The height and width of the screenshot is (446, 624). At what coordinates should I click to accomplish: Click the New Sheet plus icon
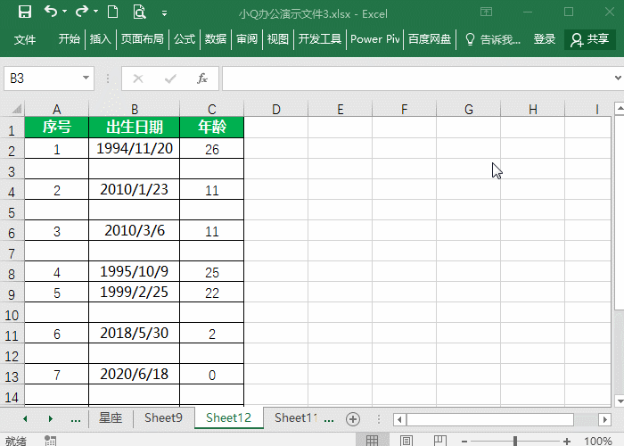click(x=353, y=419)
